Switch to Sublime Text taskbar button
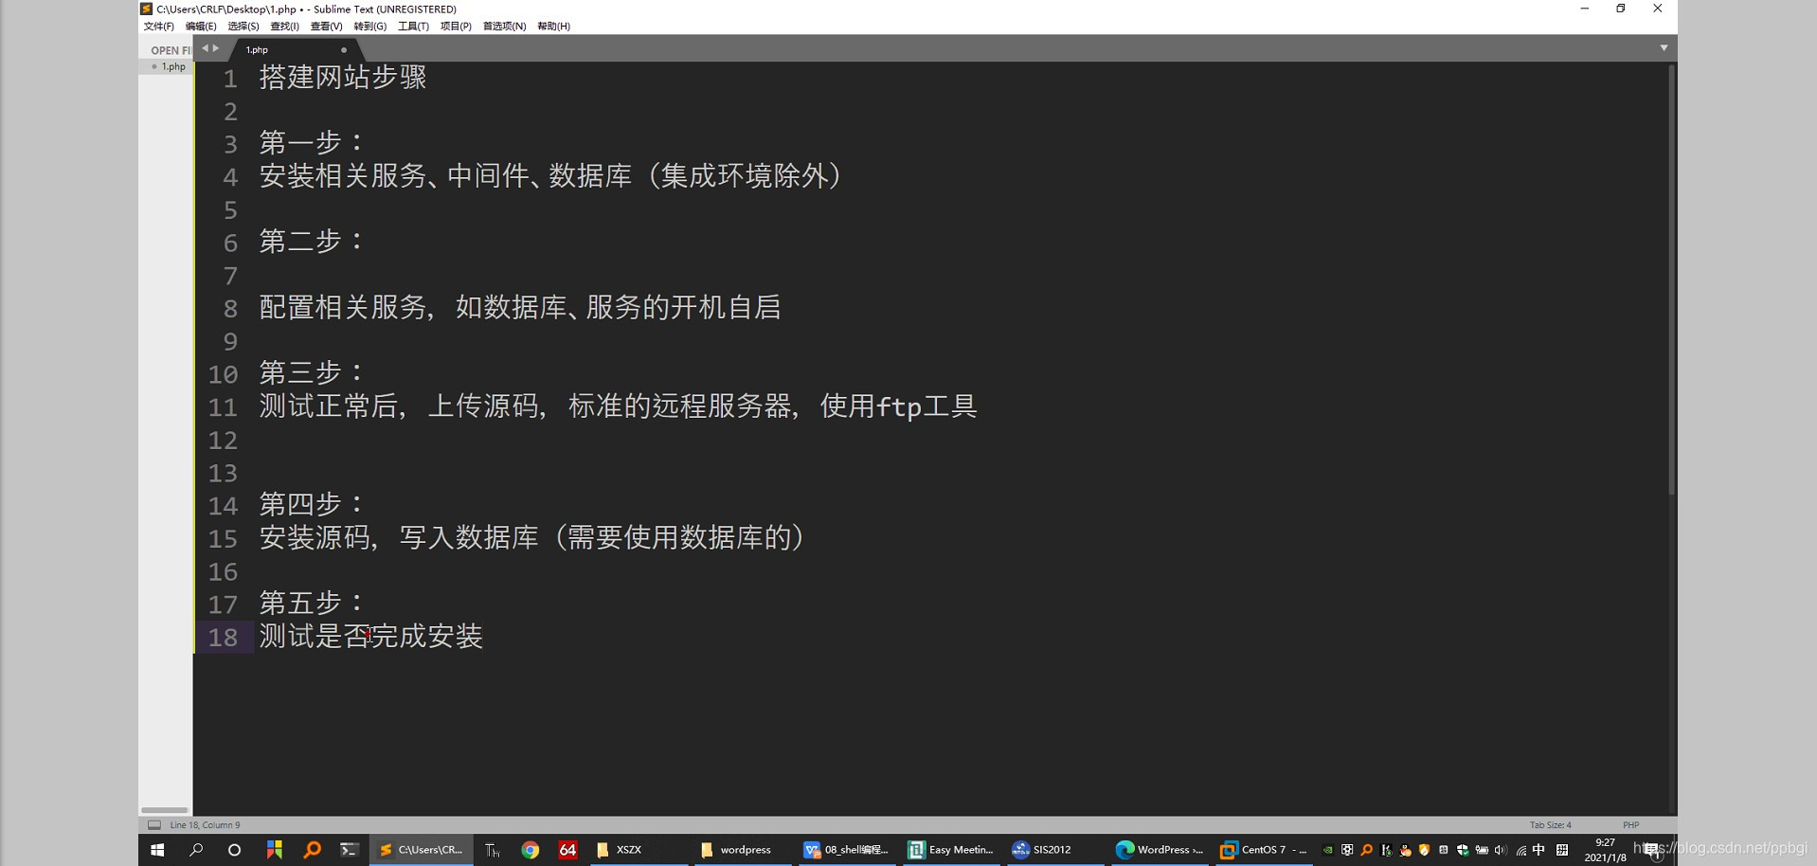This screenshot has height=866, width=1817. click(422, 850)
